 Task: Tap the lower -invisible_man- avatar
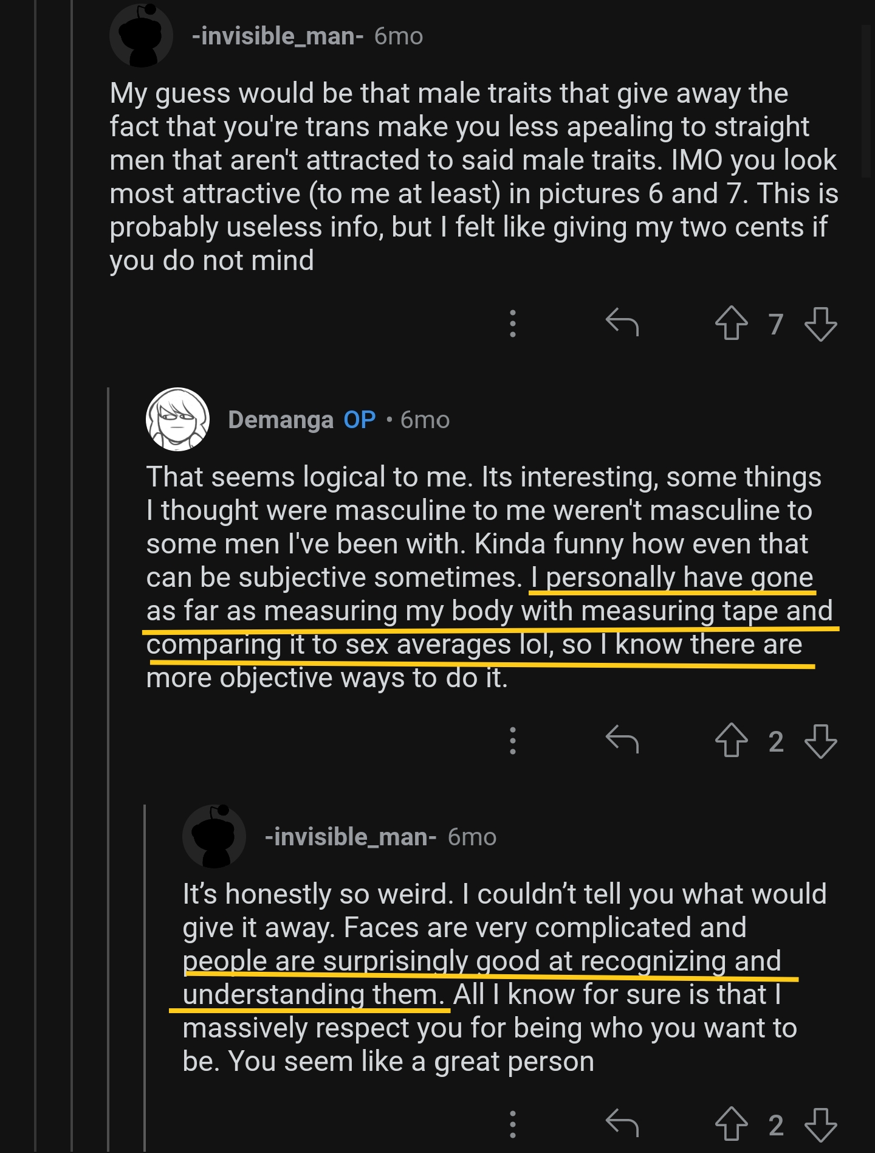(x=214, y=836)
